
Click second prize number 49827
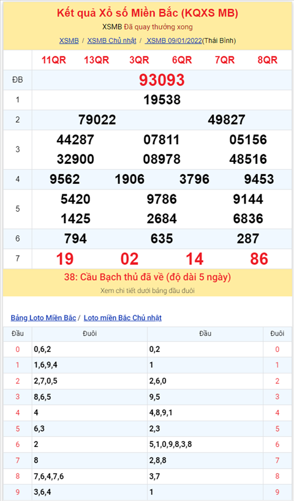pos(227,120)
